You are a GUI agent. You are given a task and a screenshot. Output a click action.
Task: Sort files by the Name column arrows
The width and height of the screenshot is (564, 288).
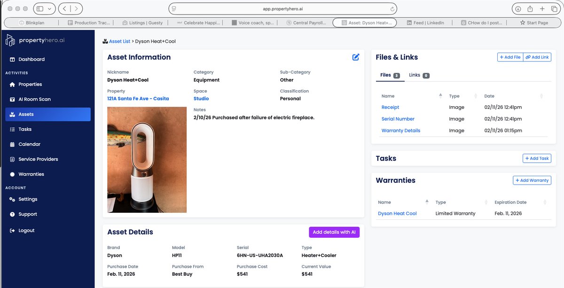pyautogui.click(x=440, y=96)
